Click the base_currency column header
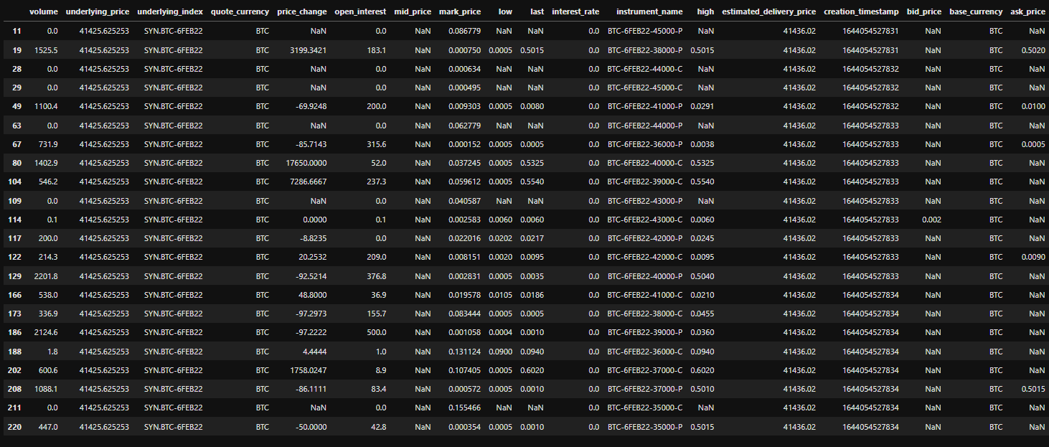Image resolution: width=1049 pixels, height=447 pixels. tap(976, 11)
